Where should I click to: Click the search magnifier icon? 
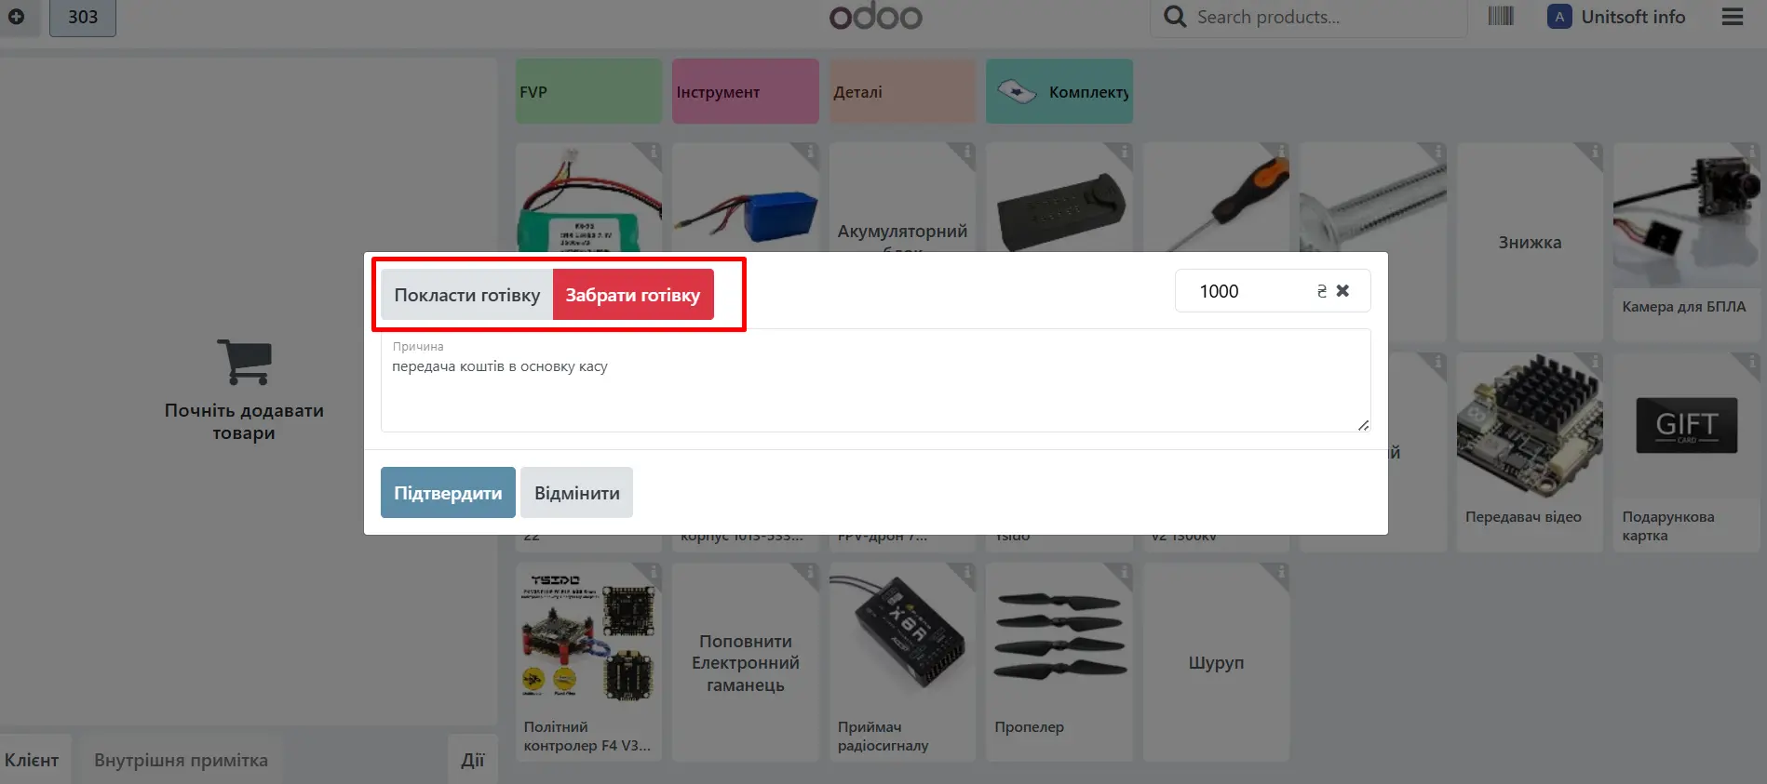tap(1175, 17)
